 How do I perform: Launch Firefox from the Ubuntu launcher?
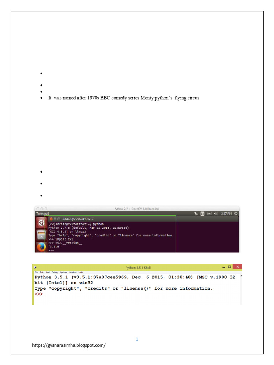pyautogui.click(x=41, y=247)
